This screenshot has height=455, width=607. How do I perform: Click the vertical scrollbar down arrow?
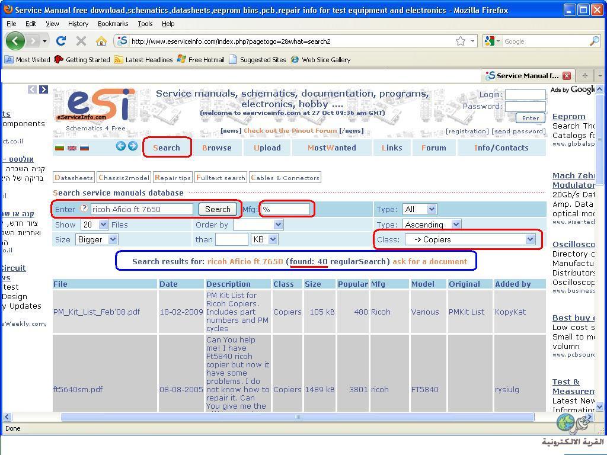click(x=599, y=406)
